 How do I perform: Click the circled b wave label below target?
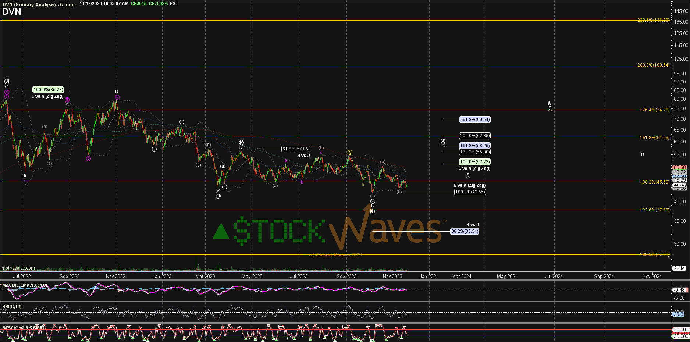pyautogui.click(x=468, y=176)
